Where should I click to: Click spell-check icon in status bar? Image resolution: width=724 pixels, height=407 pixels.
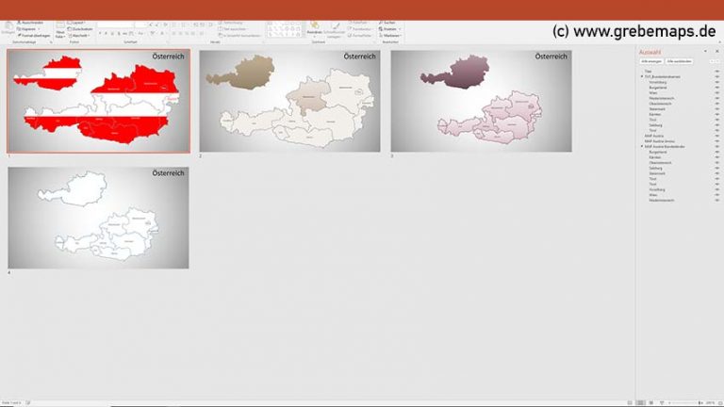coord(27,403)
